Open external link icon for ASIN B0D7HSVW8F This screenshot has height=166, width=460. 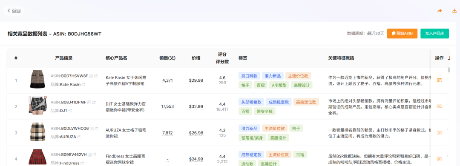[96, 76]
